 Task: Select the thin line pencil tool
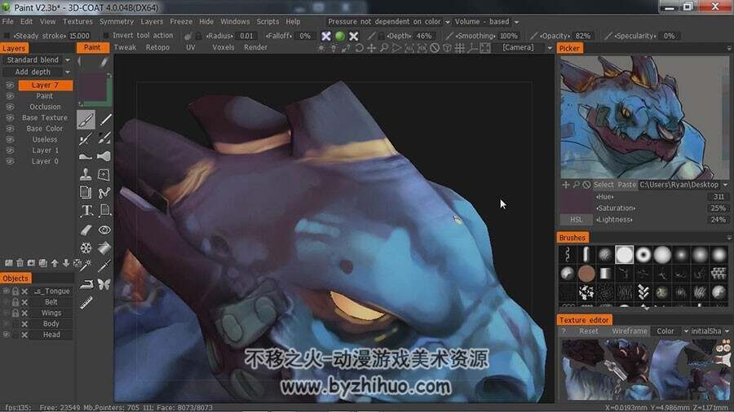tap(106, 120)
